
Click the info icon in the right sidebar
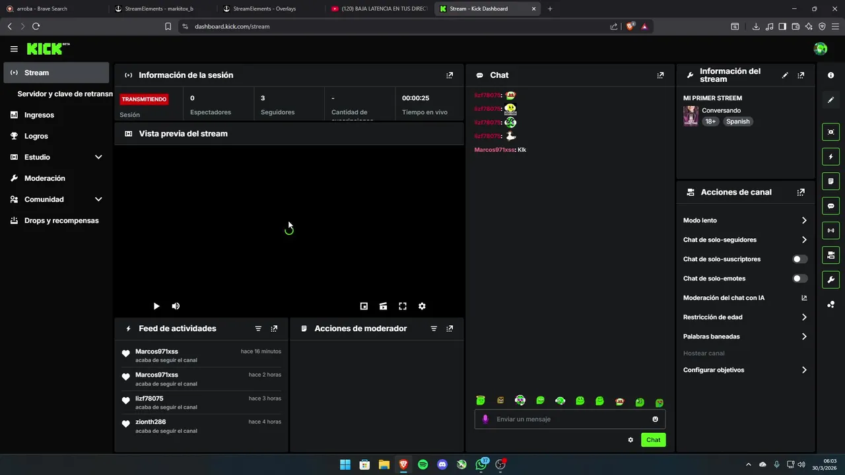(831, 75)
